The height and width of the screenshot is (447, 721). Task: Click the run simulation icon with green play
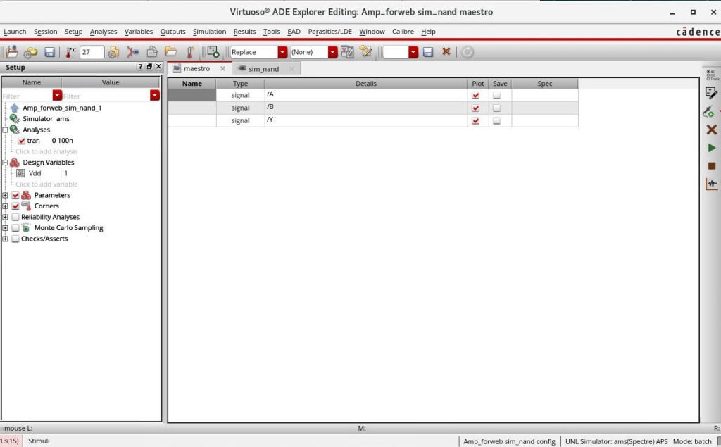pos(213,52)
